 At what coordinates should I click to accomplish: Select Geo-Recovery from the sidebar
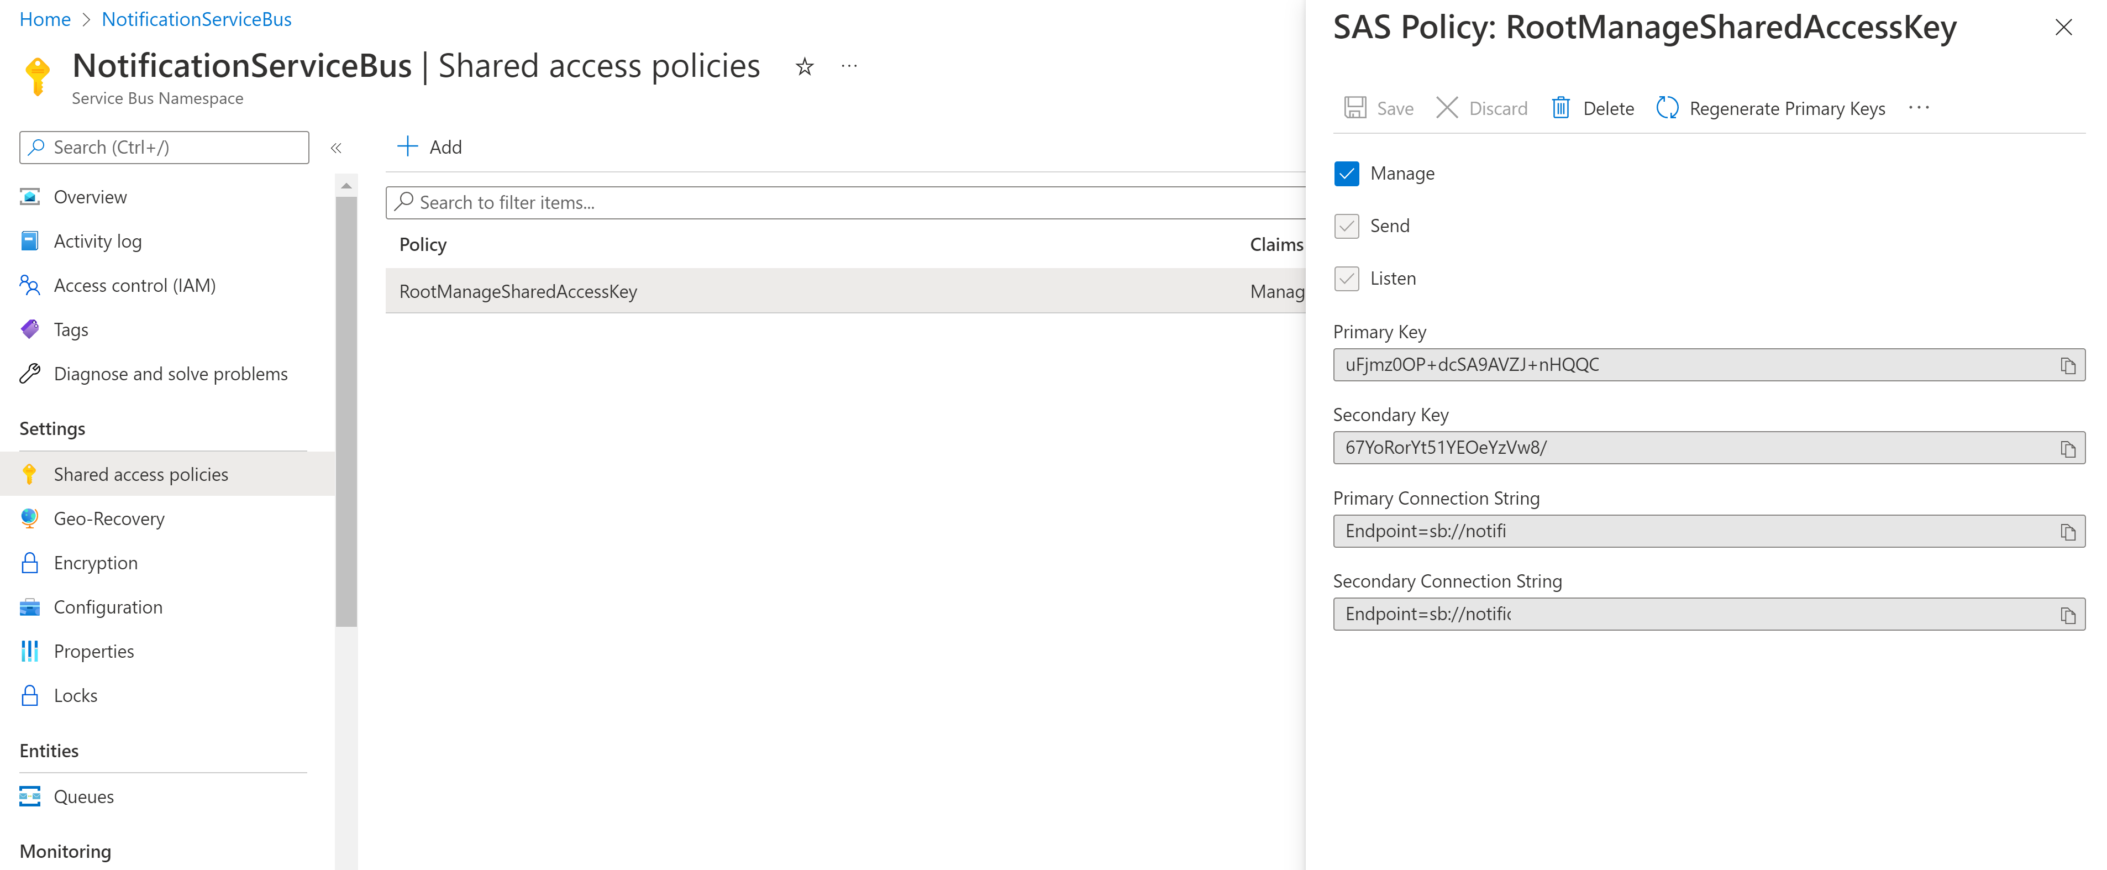point(109,518)
